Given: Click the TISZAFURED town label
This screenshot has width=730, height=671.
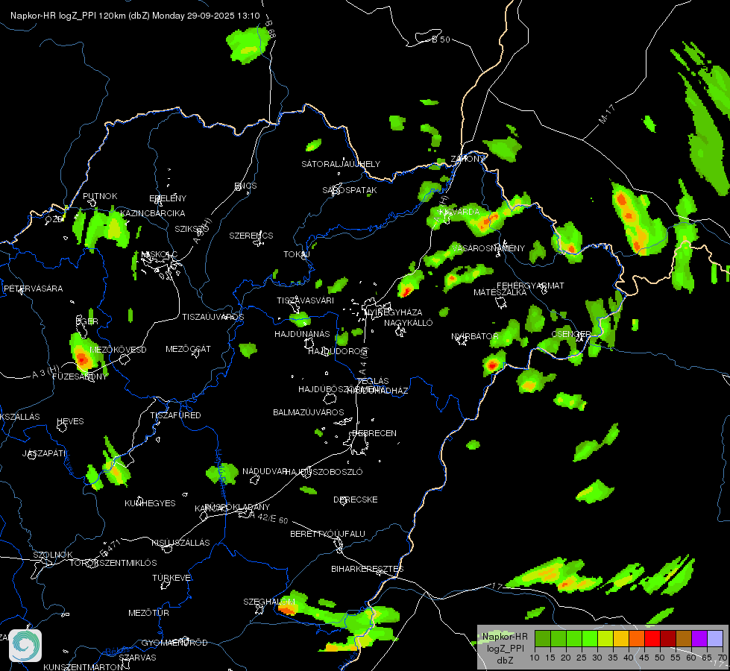Looking at the screenshot, I should pyautogui.click(x=175, y=415).
